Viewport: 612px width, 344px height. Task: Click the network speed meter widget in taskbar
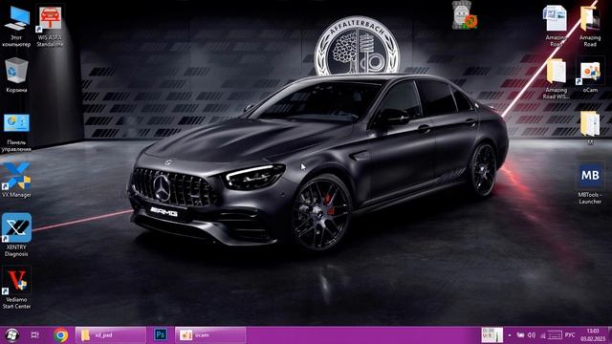point(492,335)
